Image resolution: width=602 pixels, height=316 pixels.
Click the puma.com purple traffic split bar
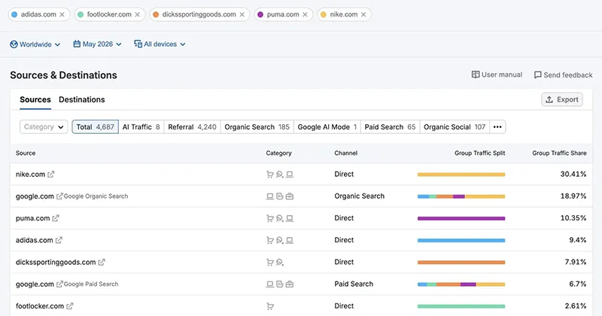point(461,218)
